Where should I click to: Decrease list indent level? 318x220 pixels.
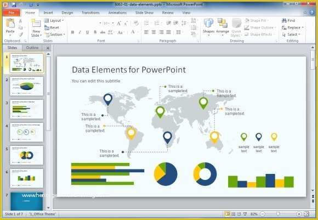point(168,23)
